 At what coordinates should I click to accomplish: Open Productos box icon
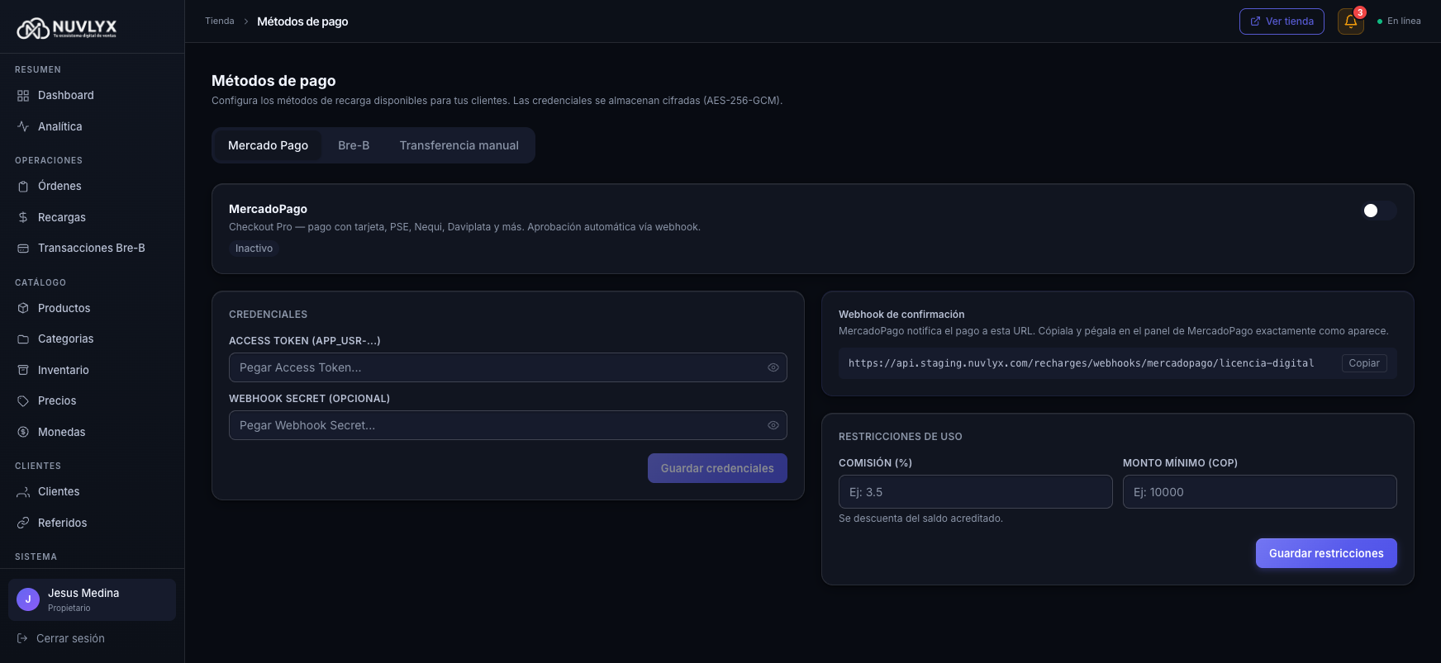click(x=23, y=308)
